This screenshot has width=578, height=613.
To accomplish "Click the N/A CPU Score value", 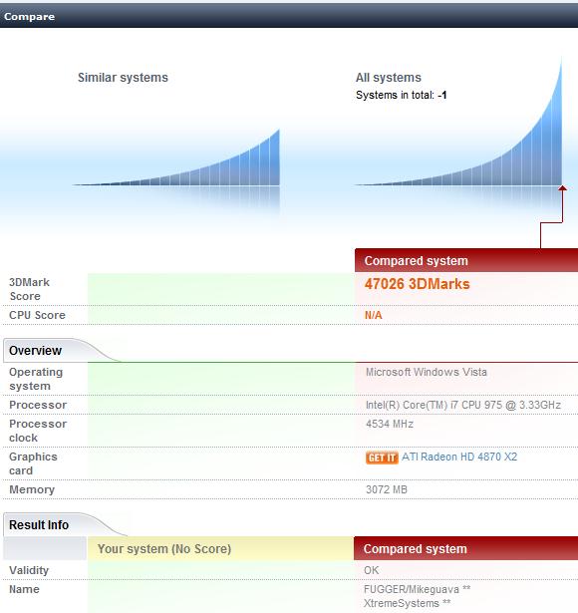I will 374,315.
